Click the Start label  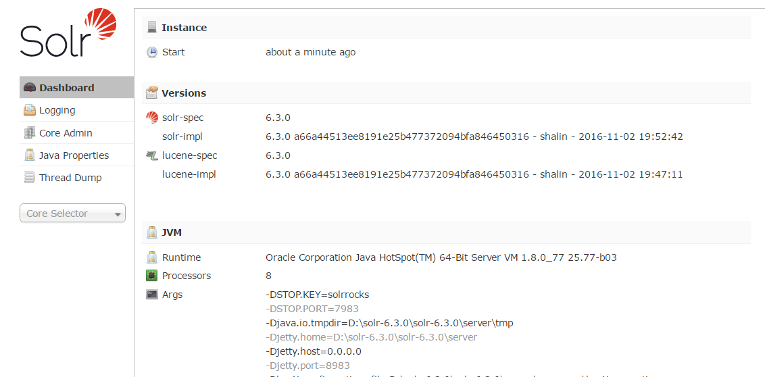tap(173, 52)
